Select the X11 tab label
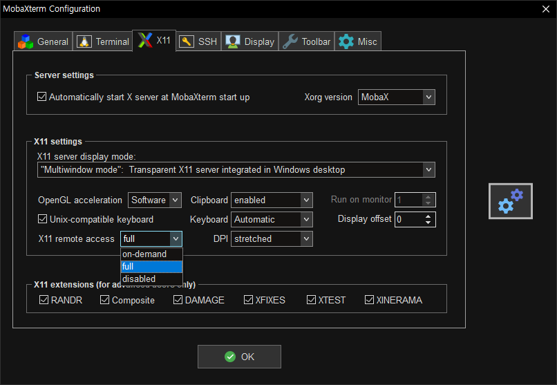 [x=163, y=41]
